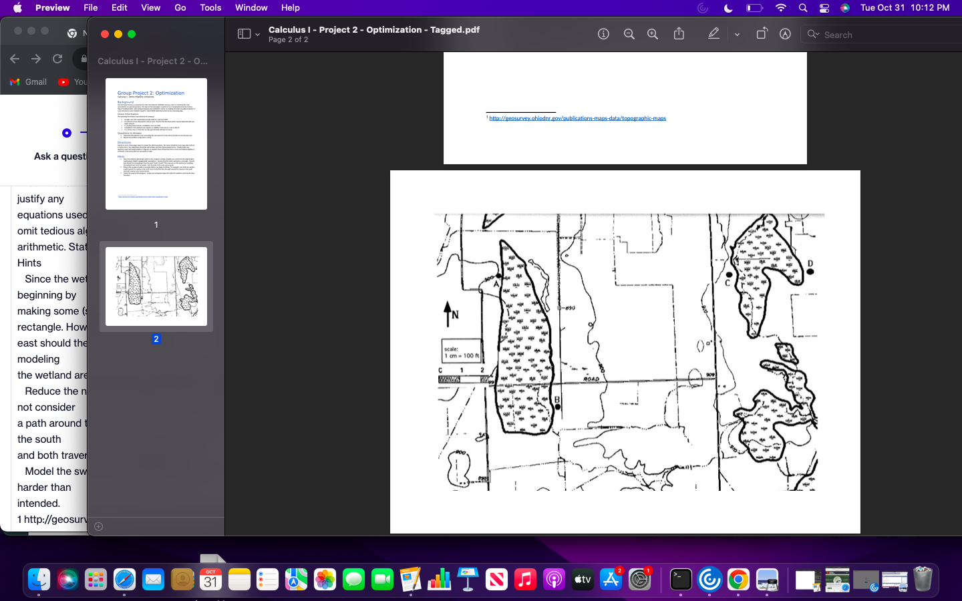Open the View menu
The image size is (962, 601).
150,8
